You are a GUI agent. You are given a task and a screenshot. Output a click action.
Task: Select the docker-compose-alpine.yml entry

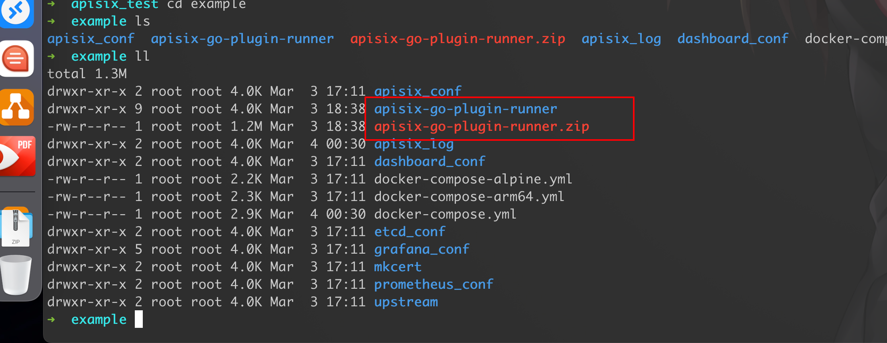[473, 179]
